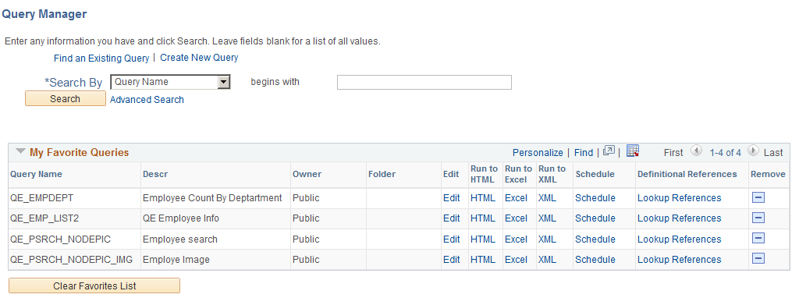799x305 pixels.
Task: Open grid in new window icon
Action: click(609, 151)
